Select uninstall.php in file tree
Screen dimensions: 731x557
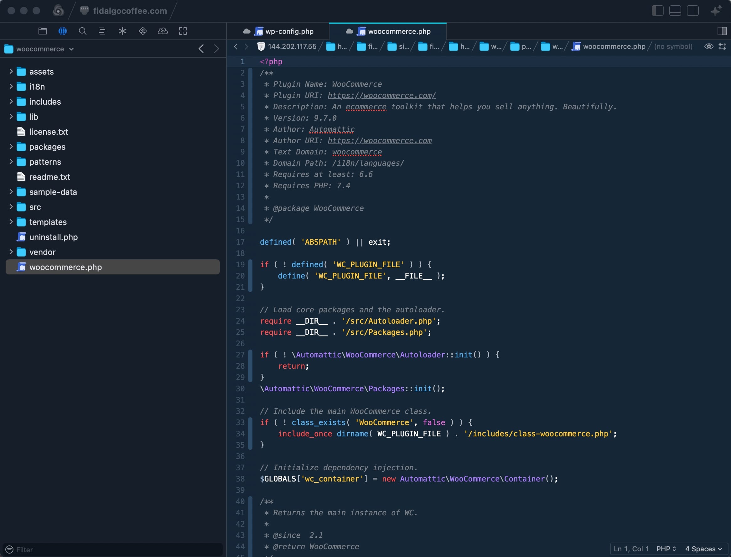(113, 237)
